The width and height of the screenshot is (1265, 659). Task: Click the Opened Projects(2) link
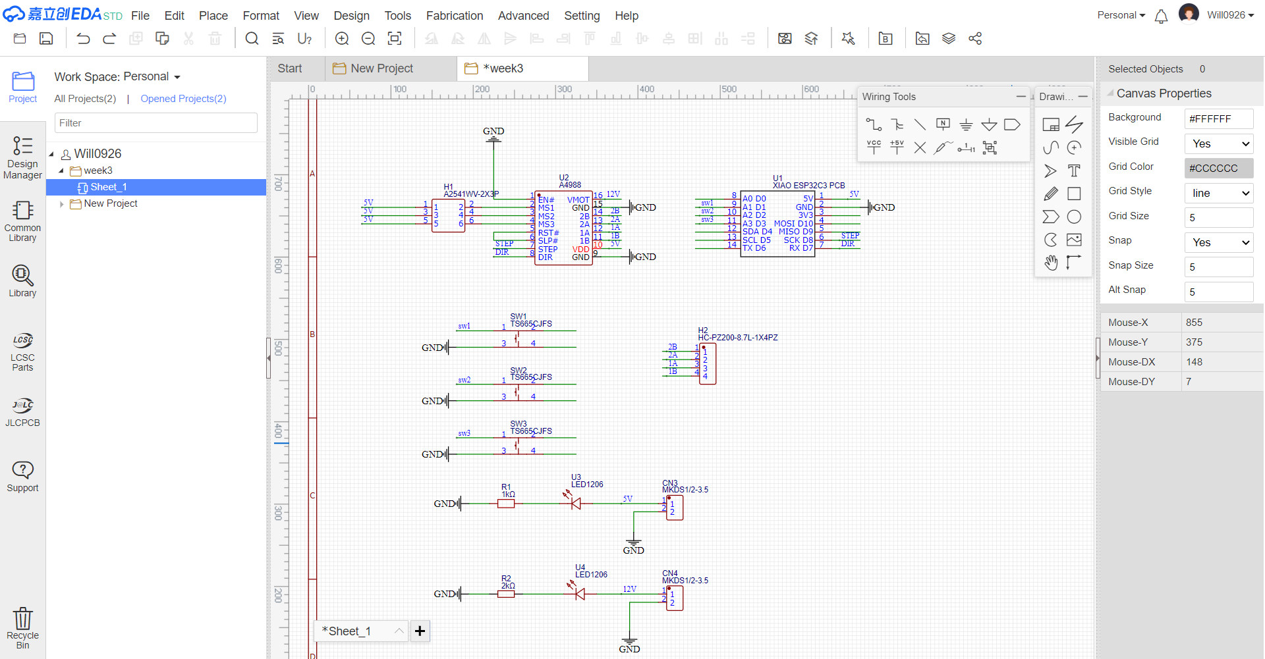tap(183, 99)
